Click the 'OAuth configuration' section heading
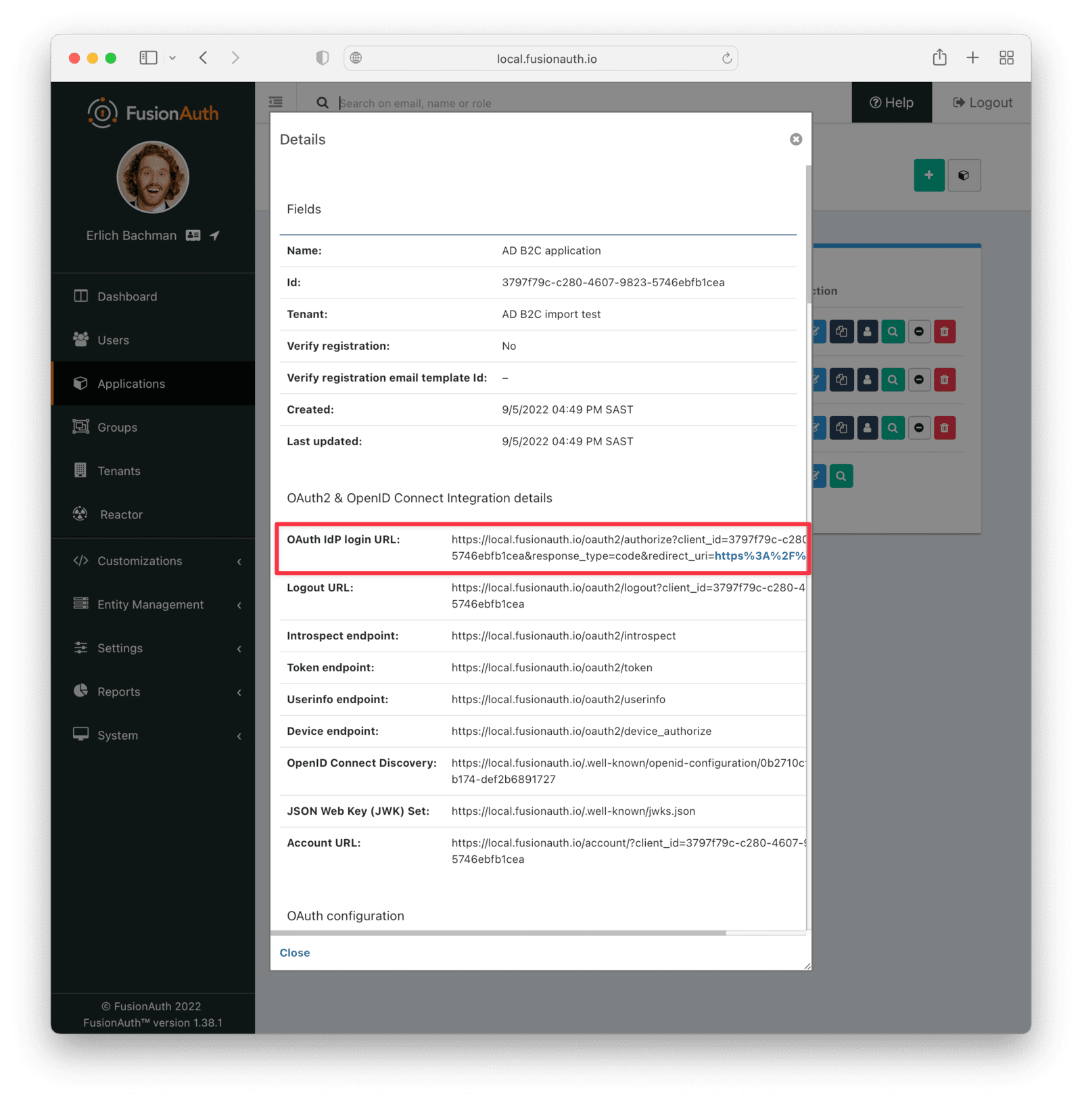The image size is (1082, 1101). pyautogui.click(x=346, y=916)
